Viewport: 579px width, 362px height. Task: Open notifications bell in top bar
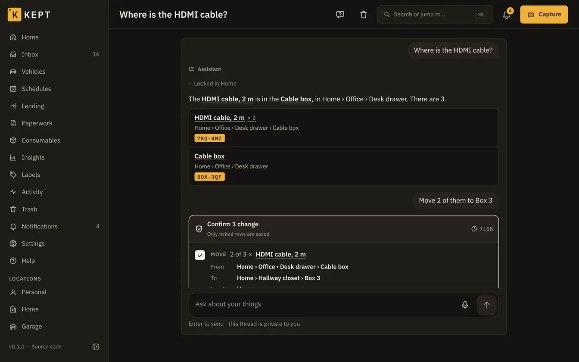(x=507, y=14)
